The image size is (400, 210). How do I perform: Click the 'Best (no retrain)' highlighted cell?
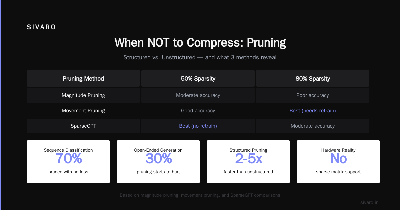[x=198, y=126]
